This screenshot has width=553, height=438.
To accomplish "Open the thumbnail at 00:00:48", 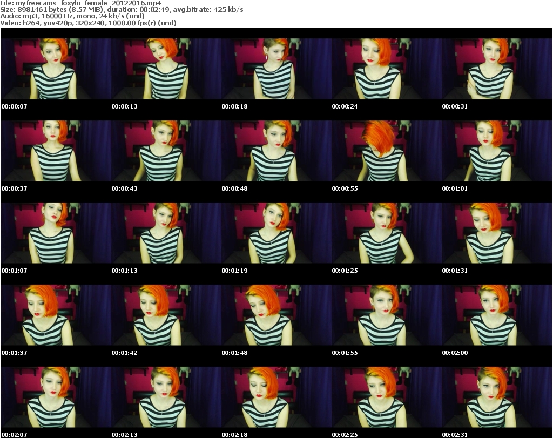I will point(276,151).
